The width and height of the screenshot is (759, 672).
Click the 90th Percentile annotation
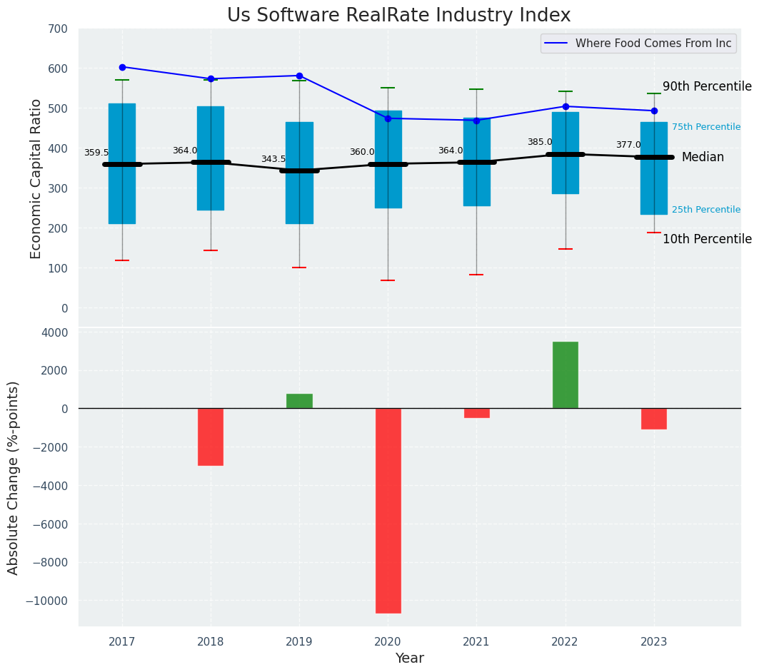click(x=706, y=87)
